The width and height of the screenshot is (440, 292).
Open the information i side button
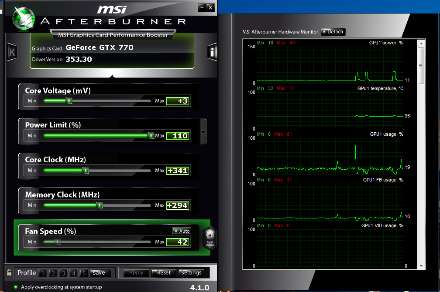pos(213,52)
